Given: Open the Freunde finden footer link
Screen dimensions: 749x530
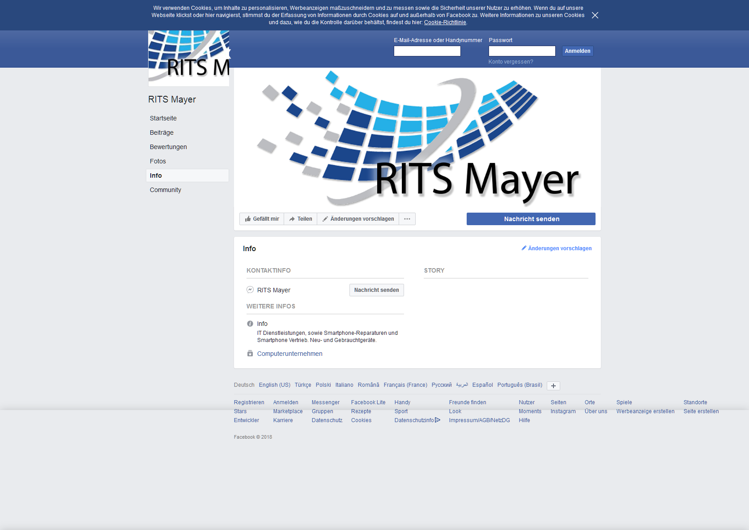Looking at the screenshot, I should (467, 402).
